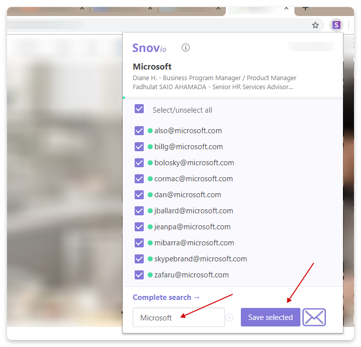Image resolution: width=361 pixels, height=347 pixels.
Task: Click the Snov.io logo
Action: [149, 48]
